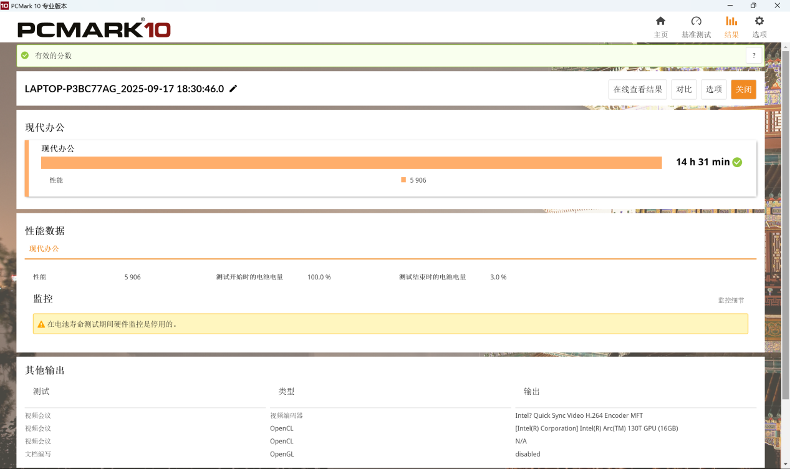The height and width of the screenshot is (469, 790).
Task: Click the yellow warning triangle icon
Action: (x=41, y=324)
